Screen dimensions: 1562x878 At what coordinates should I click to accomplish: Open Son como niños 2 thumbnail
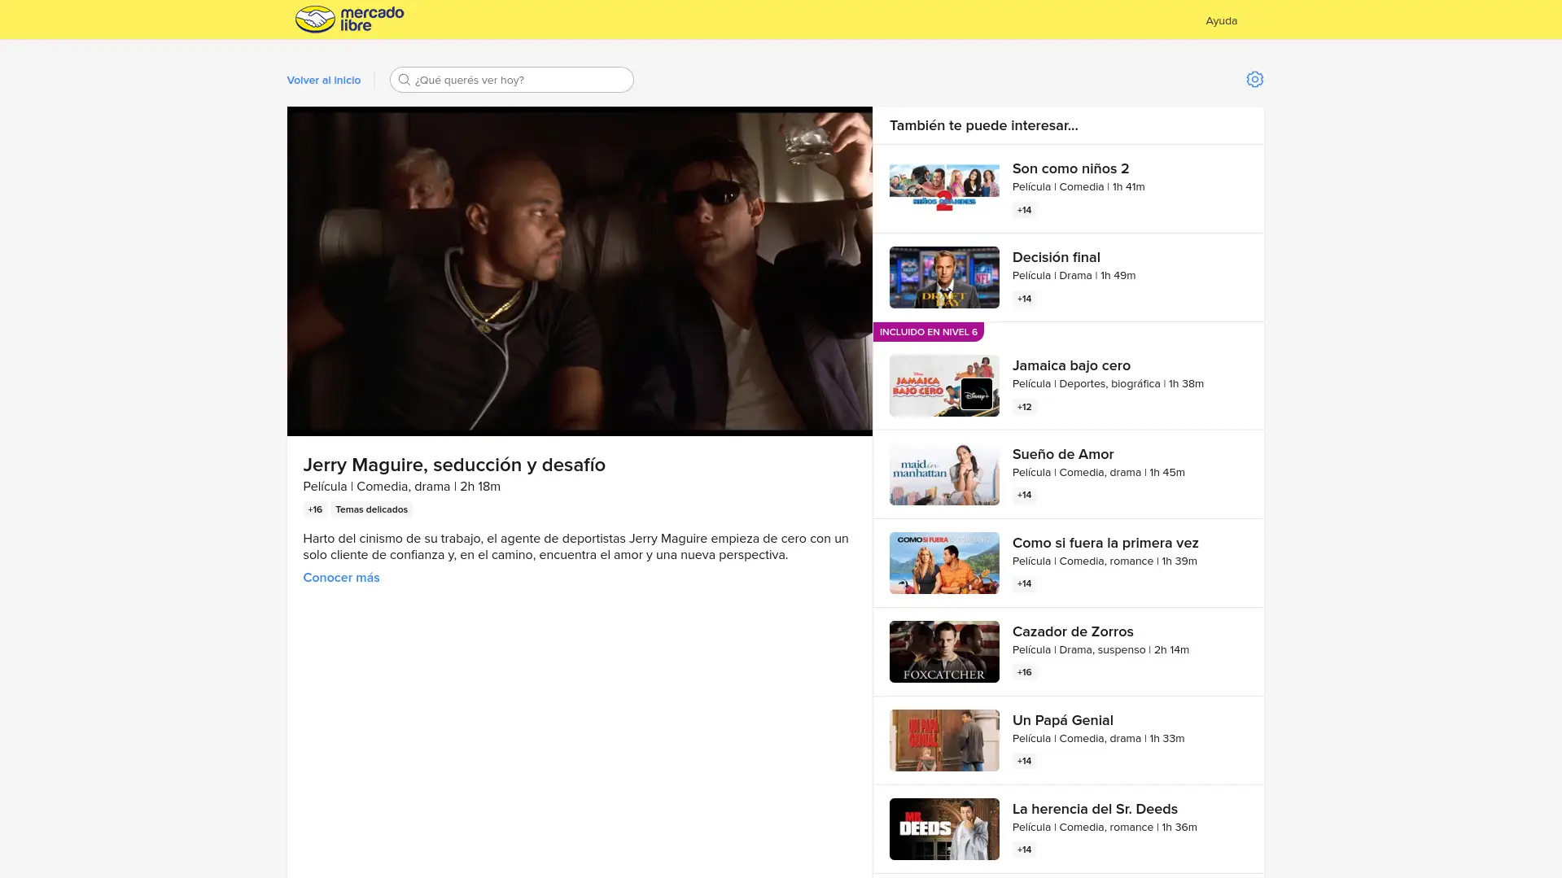tap(944, 189)
